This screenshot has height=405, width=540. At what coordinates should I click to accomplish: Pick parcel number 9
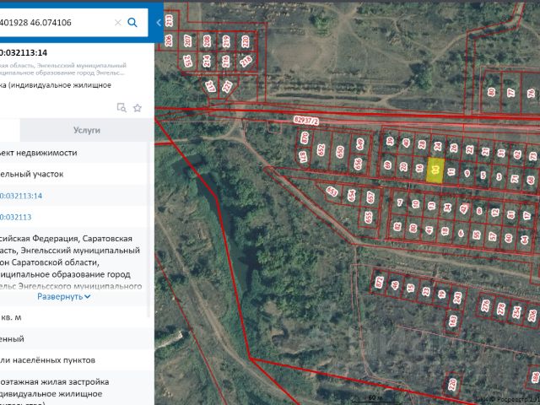point(467,173)
